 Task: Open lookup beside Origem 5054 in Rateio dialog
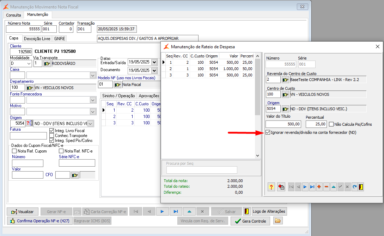(285, 109)
